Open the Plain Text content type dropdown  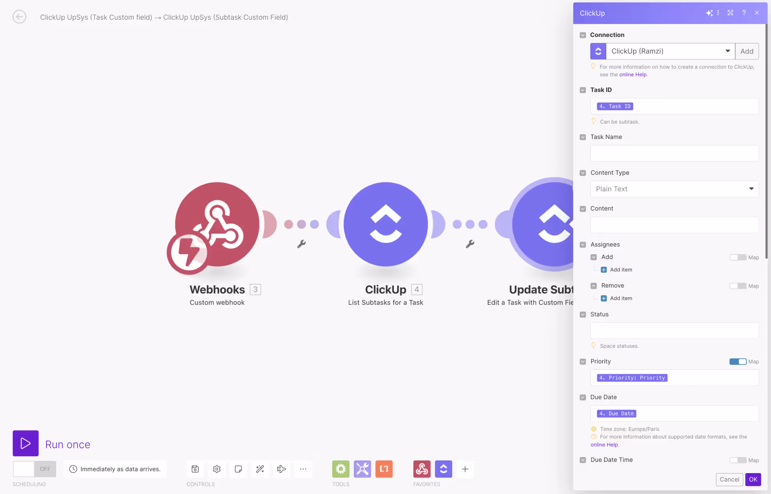674,189
